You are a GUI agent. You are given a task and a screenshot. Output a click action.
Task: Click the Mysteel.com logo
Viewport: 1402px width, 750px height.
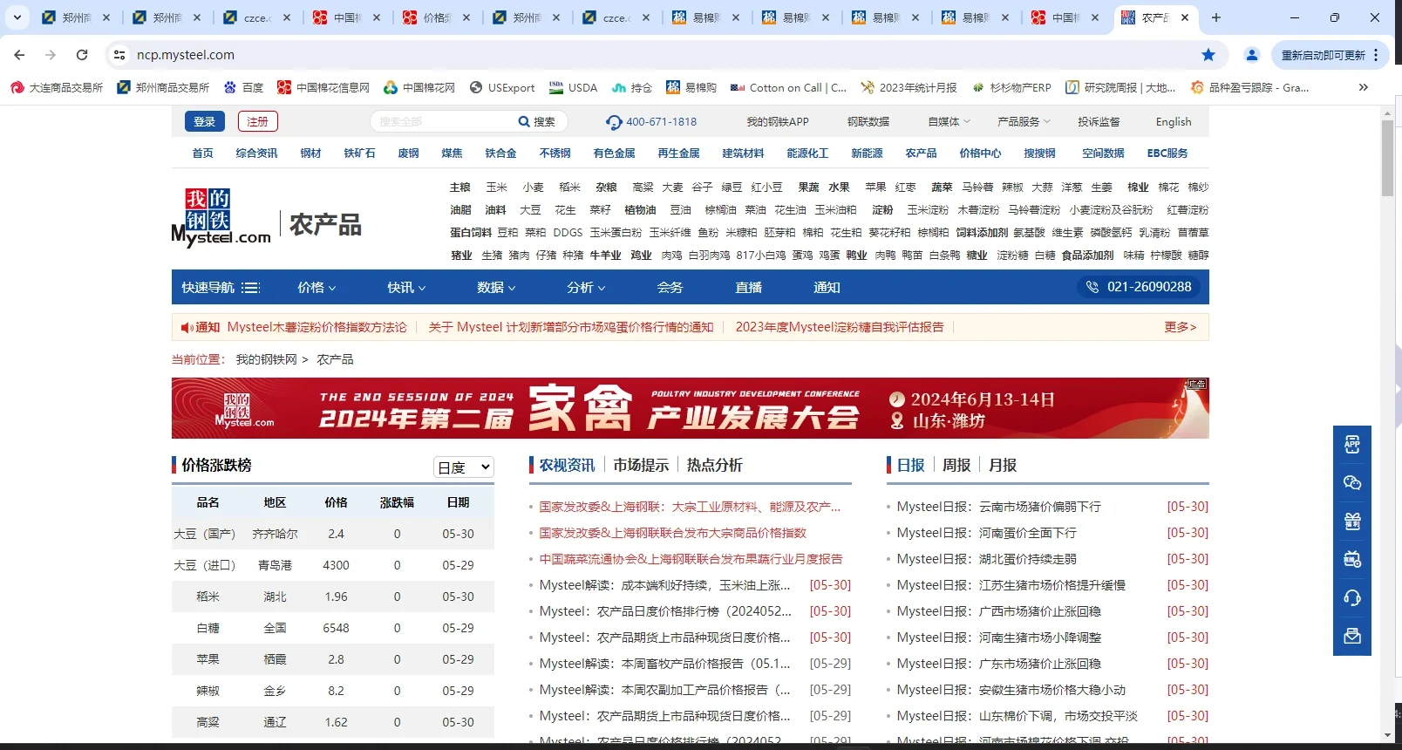pos(221,217)
